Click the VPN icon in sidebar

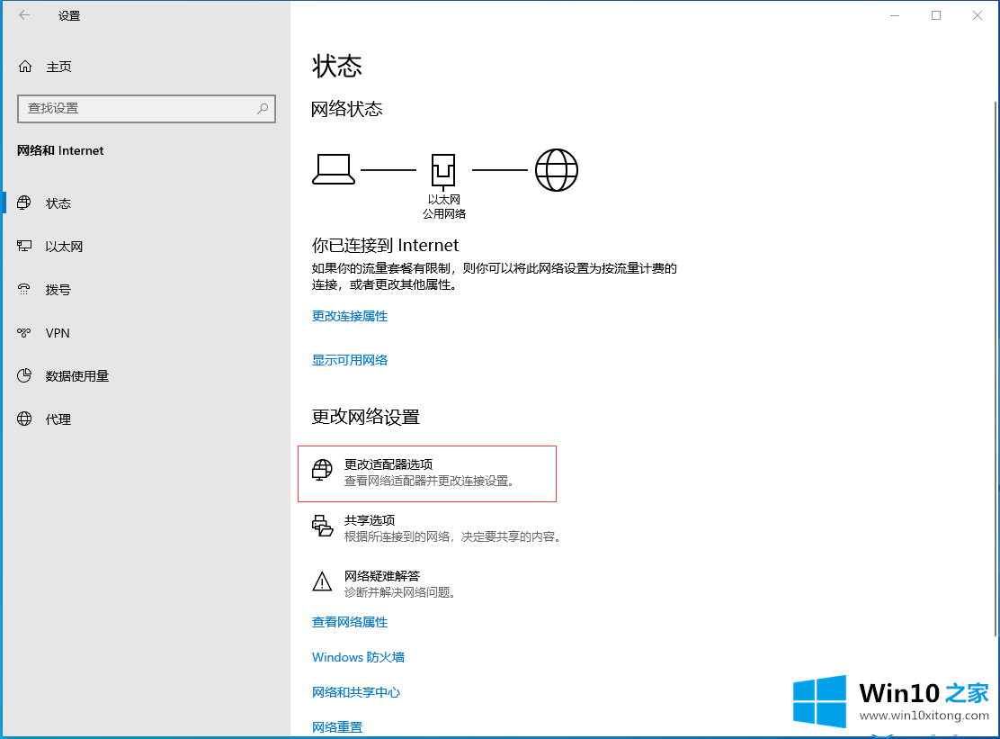[x=24, y=332]
